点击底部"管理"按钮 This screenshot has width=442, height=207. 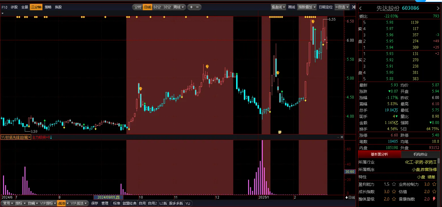pyautogui.click(x=105, y=203)
